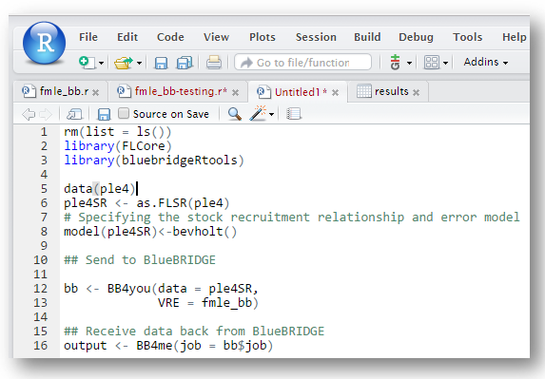Viewport: 545px width, 379px height.
Task: Click the open file folder icon
Action: point(124,63)
